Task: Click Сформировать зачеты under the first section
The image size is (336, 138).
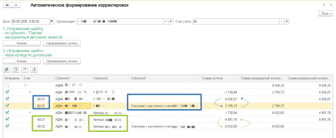Action: [x=62, y=43]
